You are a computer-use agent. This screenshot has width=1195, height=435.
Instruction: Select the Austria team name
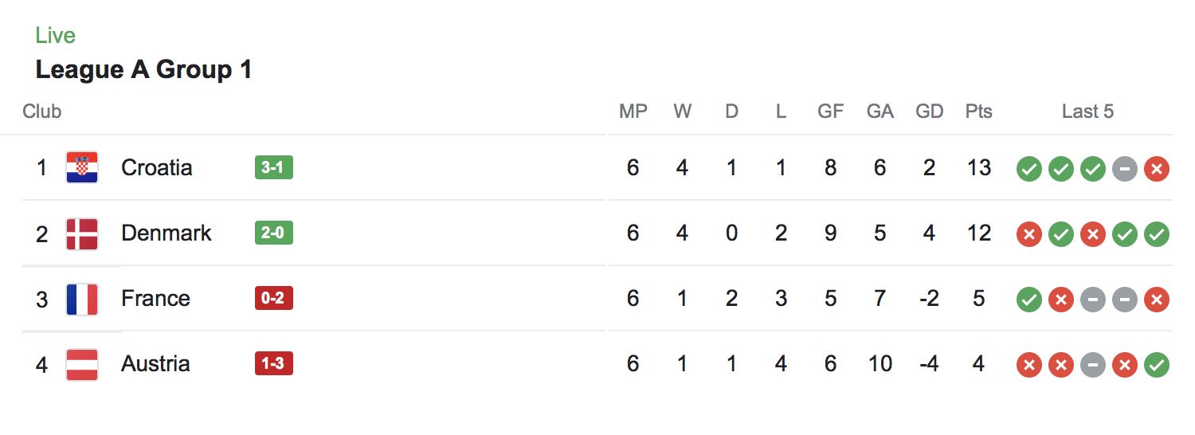pyautogui.click(x=155, y=364)
